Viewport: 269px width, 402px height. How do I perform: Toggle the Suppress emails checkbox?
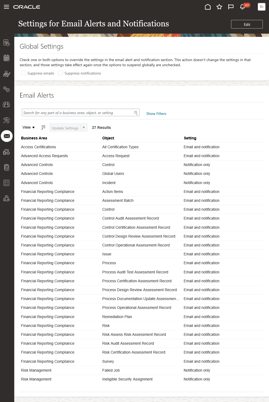tap(24, 73)
